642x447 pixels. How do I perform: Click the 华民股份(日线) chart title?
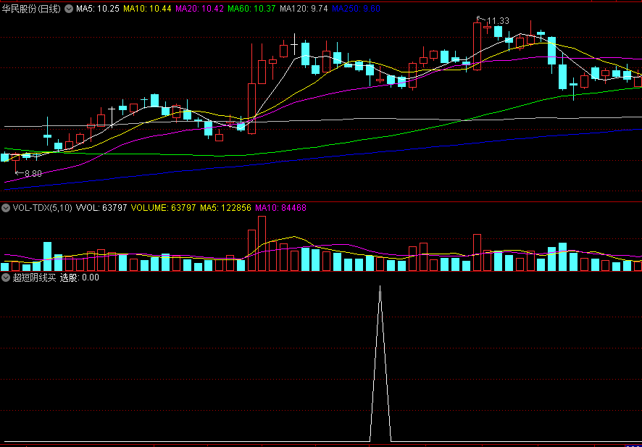click(32, 9)
